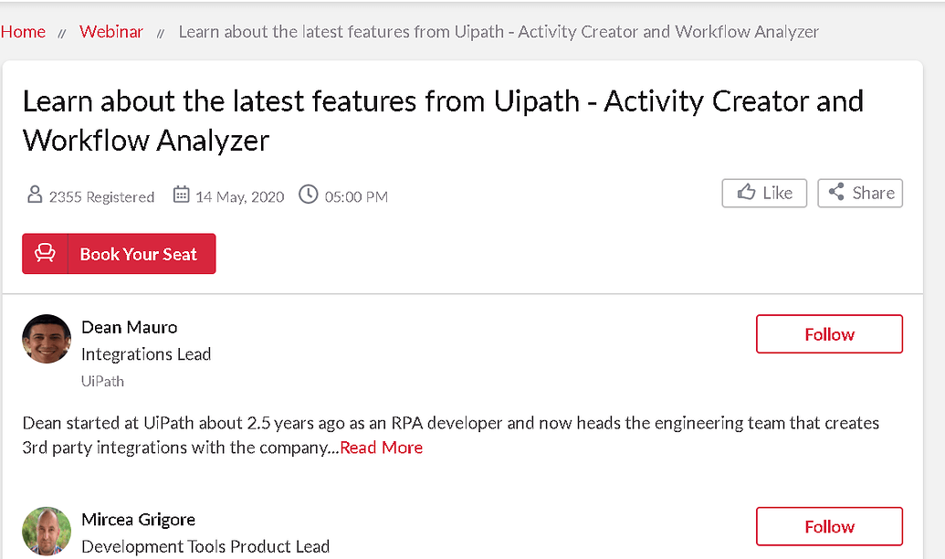Click the webinar title heading

[x=443, y=121]
